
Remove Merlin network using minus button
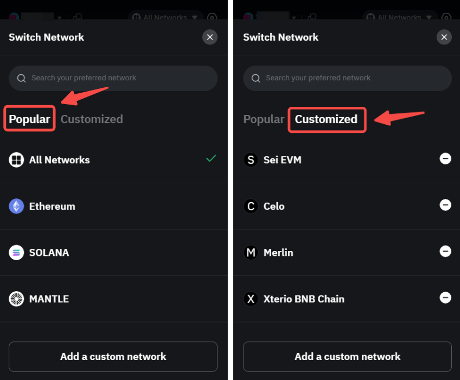(445, 251)
